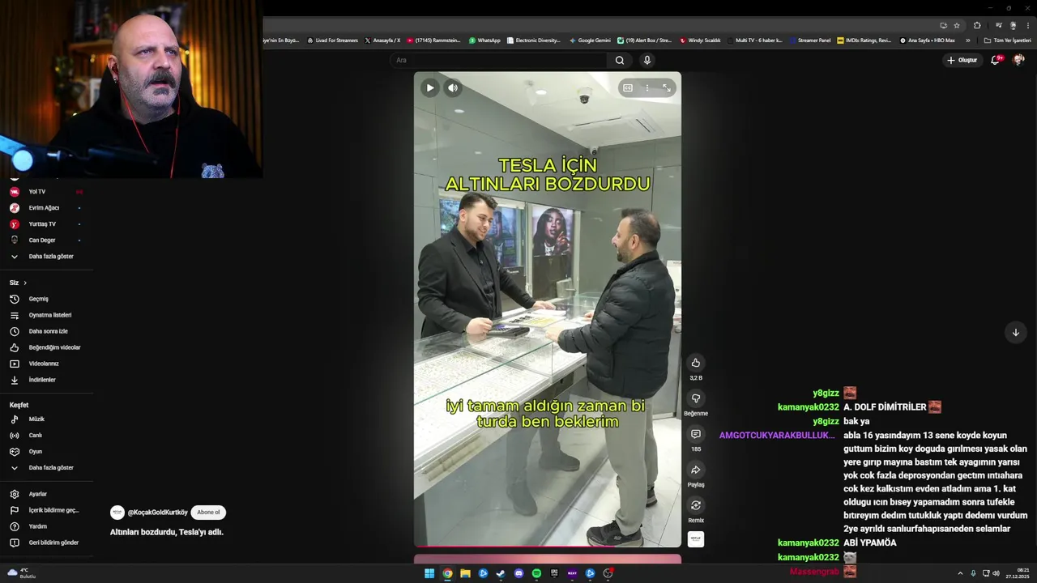Open comments with 185 count

[696, 434]
